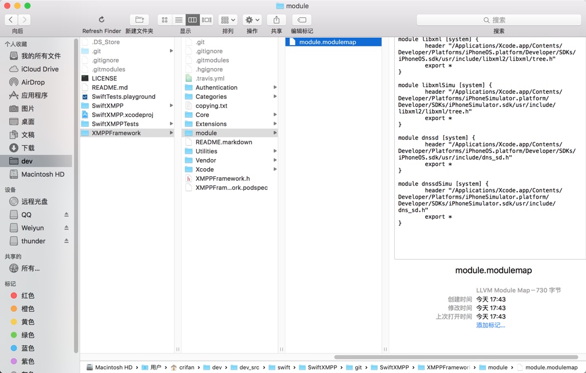Select XMPPFramework folder row

(x=127, y=133)
